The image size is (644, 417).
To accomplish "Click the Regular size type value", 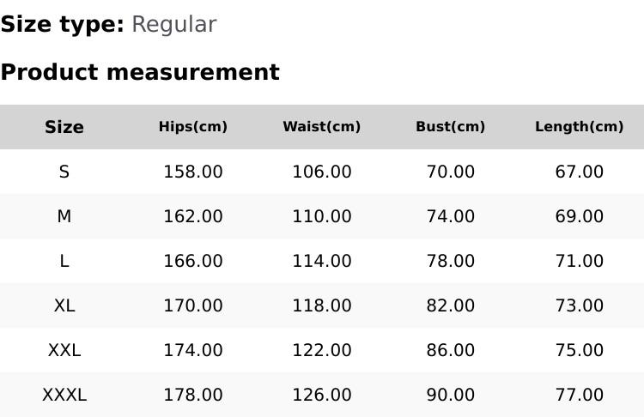I will click(173, 24).
